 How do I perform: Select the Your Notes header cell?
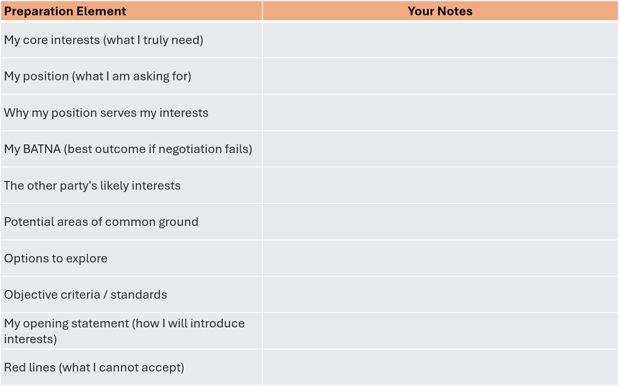coord(440,11)
